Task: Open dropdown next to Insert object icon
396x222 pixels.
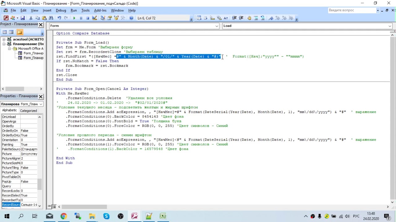Action: [x=18, y=18]
